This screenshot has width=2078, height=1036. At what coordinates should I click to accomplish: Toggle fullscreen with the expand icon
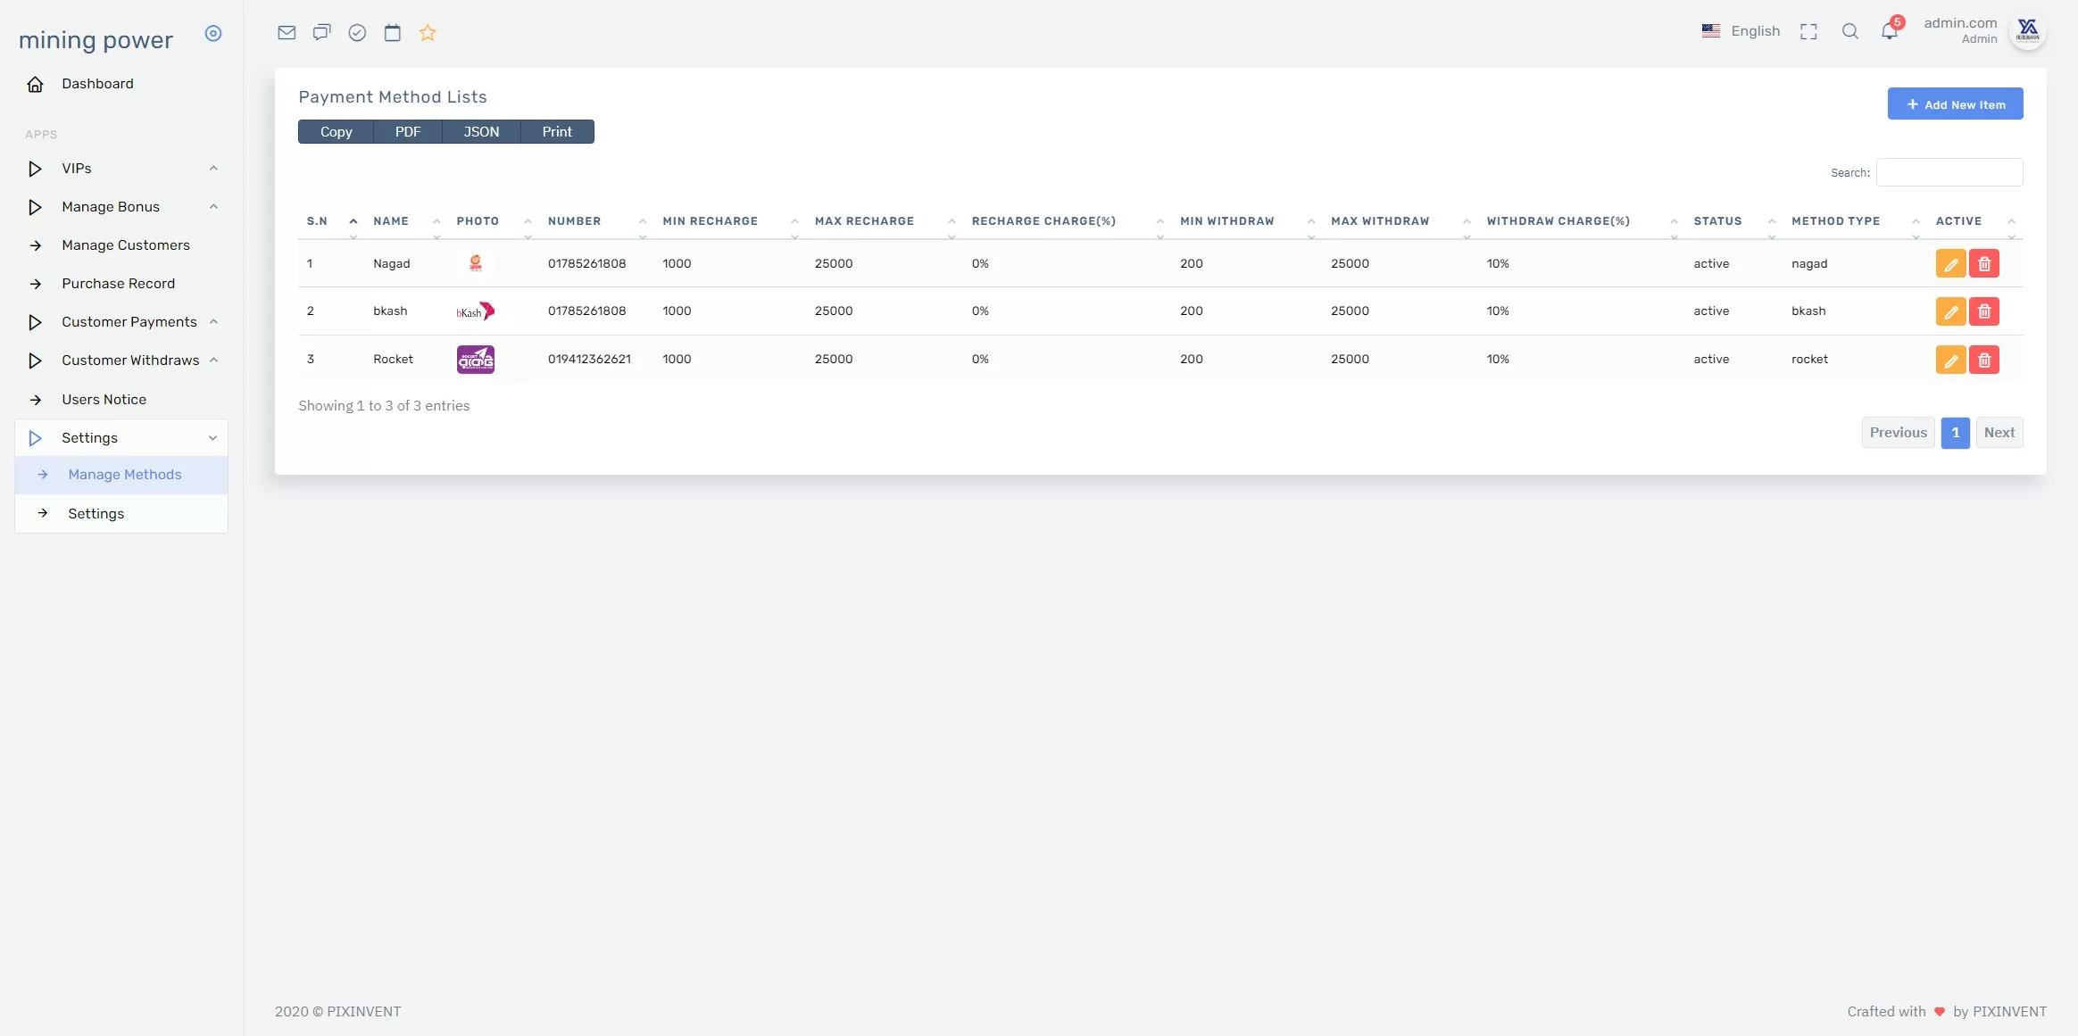click(x=1808, y=32)
